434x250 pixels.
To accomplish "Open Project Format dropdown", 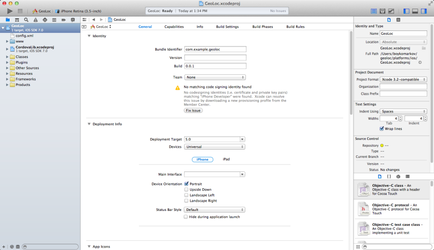I will (x=403, y=80).
